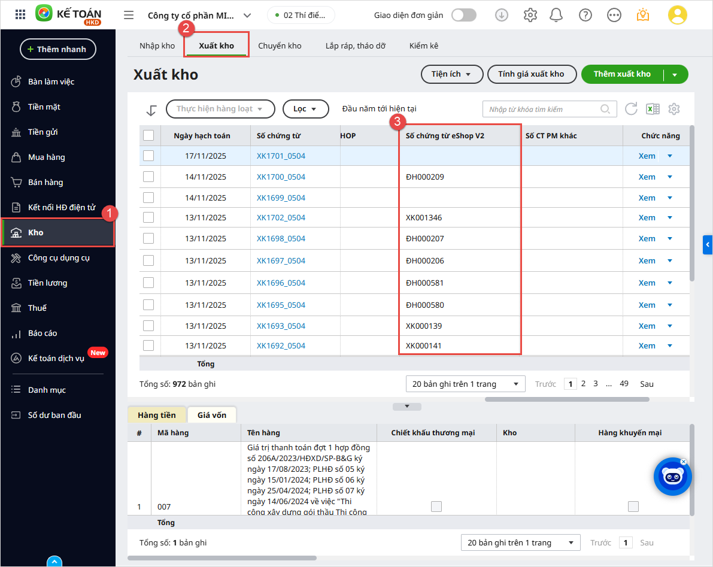
Task: Switch to the Nhập kho tab
Action: [157, 46]
